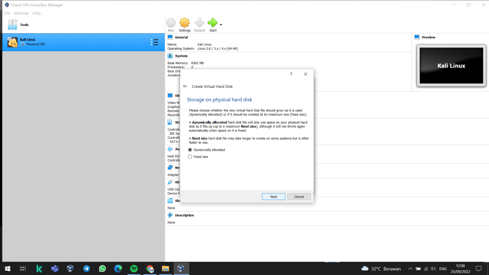Select the Fixed size radio button
The width and height of the screenshot is (489, 275).
[x=190, y=157]
